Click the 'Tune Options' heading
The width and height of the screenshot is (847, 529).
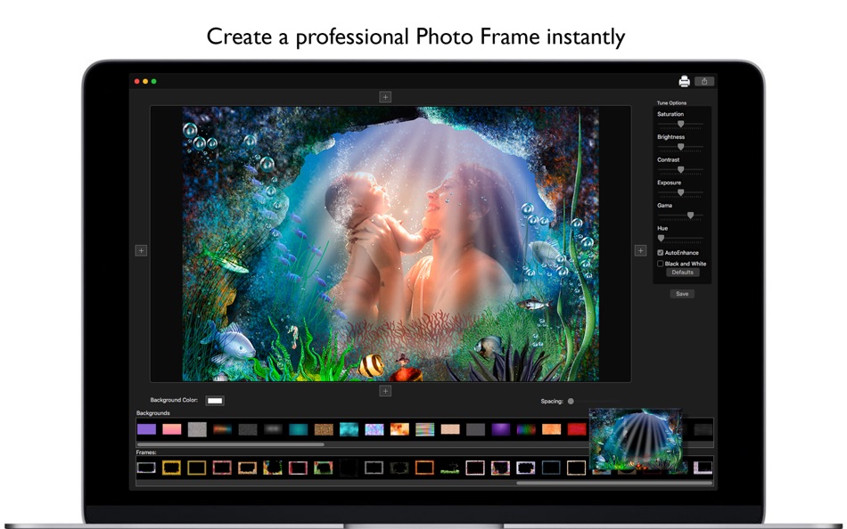tap(671, 102)
